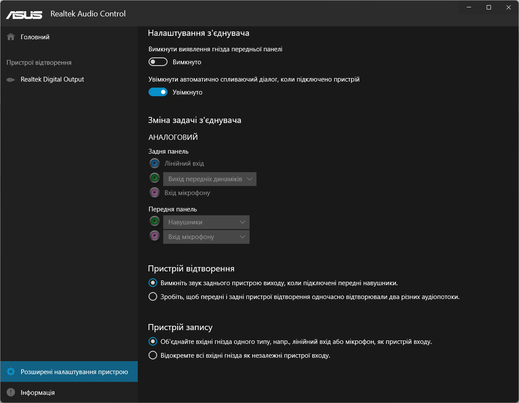Expand the 'Навушники' front panel dropdown
This screenshot has height=403, width=519.
pos(206,222)
